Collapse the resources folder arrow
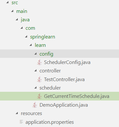The image size is (119, 127). [x=17, y=113]
